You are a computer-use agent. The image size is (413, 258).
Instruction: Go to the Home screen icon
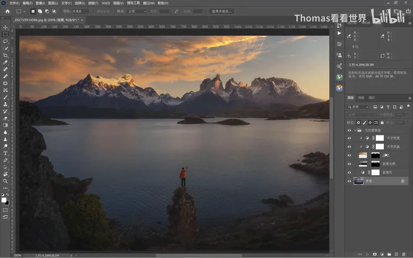8,11
